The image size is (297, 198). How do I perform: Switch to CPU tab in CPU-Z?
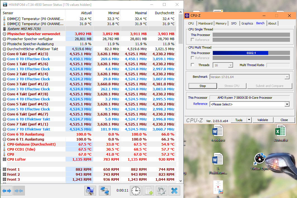(191, 23)
